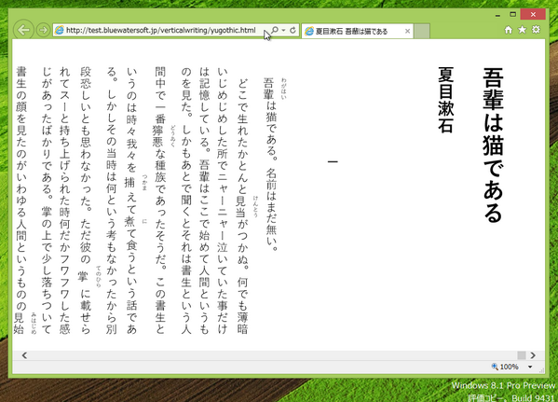Click the line starting のを見た

(x=185, y=201)
